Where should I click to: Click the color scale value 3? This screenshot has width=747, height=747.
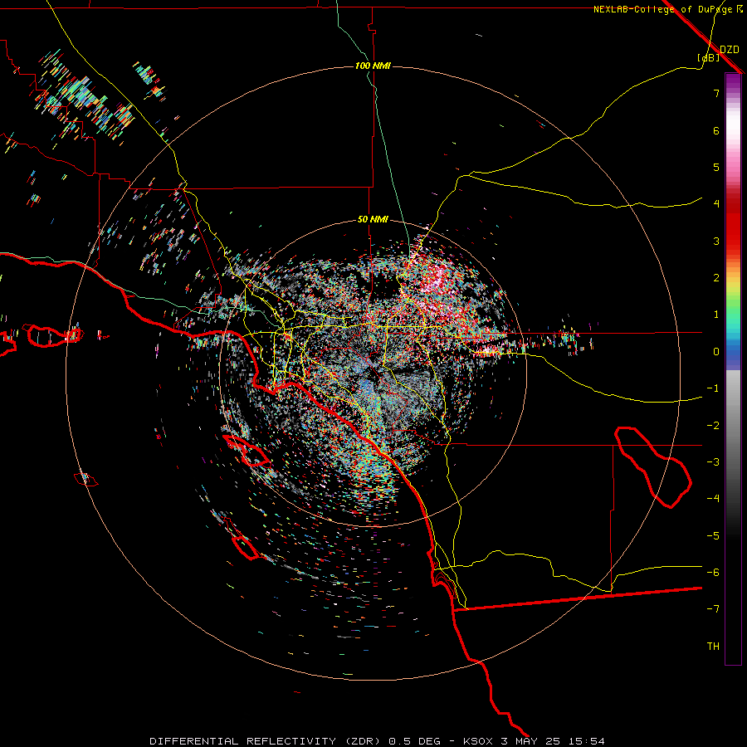pos(716,241)
